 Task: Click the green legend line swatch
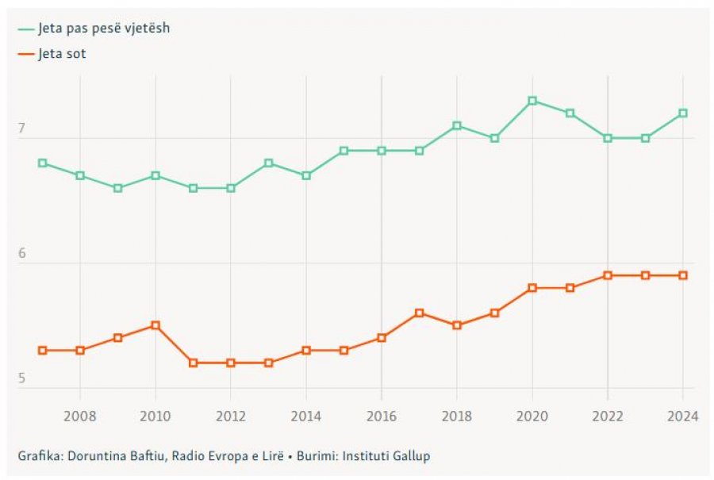click(x=26, y=29)
